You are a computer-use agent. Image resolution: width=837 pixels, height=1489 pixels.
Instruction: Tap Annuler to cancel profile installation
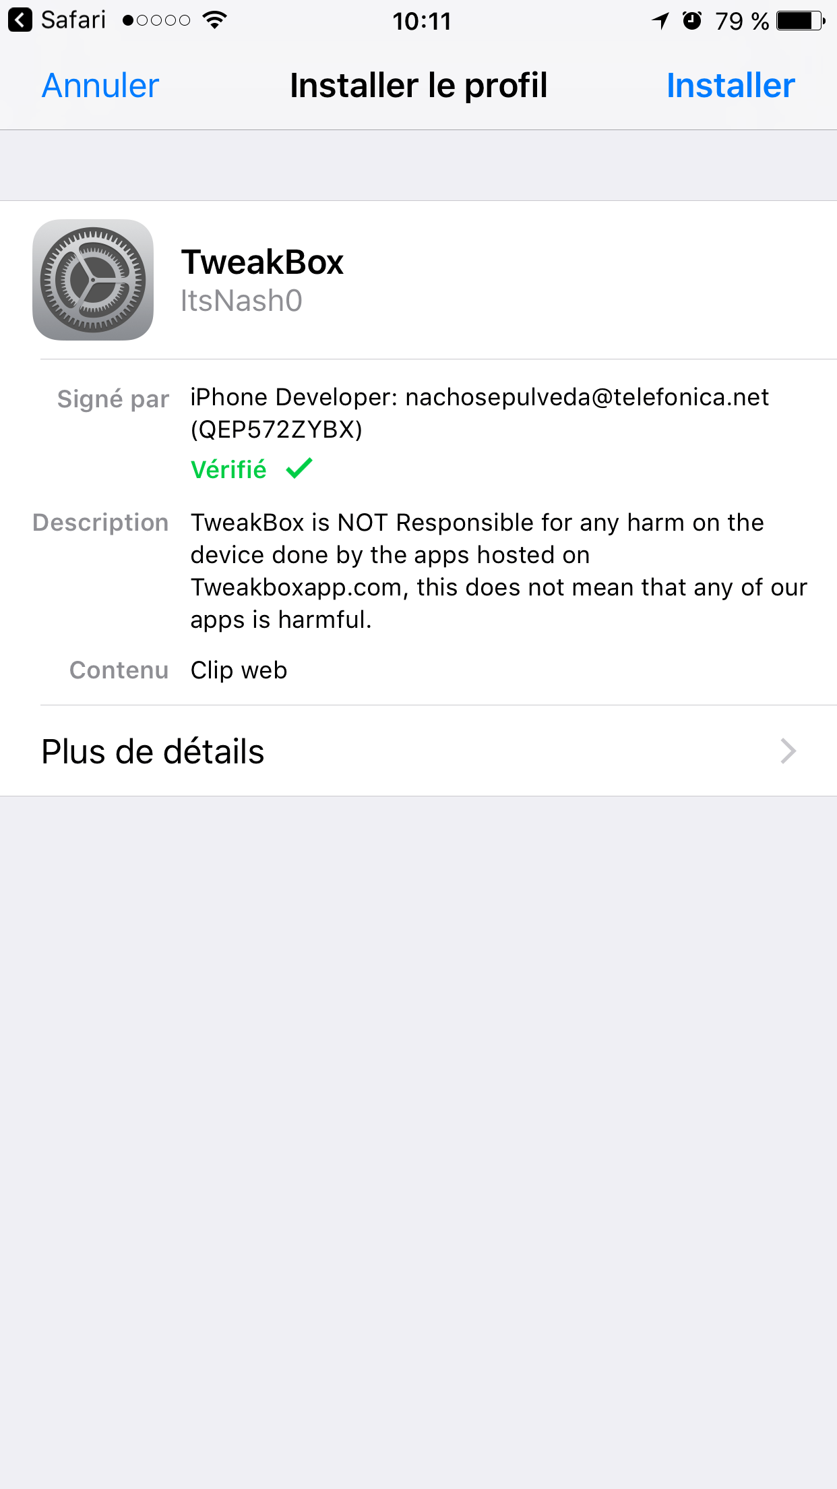[100, 86]
